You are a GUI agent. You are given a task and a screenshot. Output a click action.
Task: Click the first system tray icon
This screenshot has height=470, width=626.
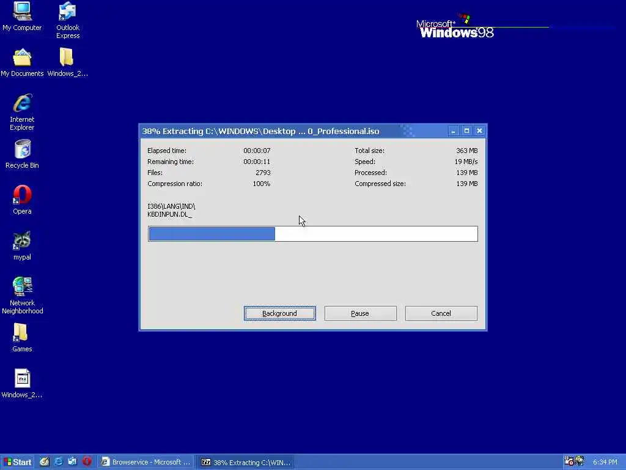click(x=569, y=461)
